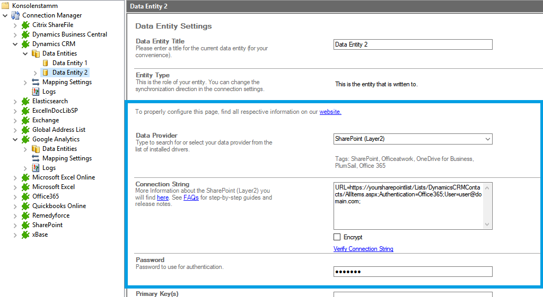Viewport: 543px width, 297px height.
Task: Select Quickbooks Online in the tree
Action: click(x=59, y=206)
